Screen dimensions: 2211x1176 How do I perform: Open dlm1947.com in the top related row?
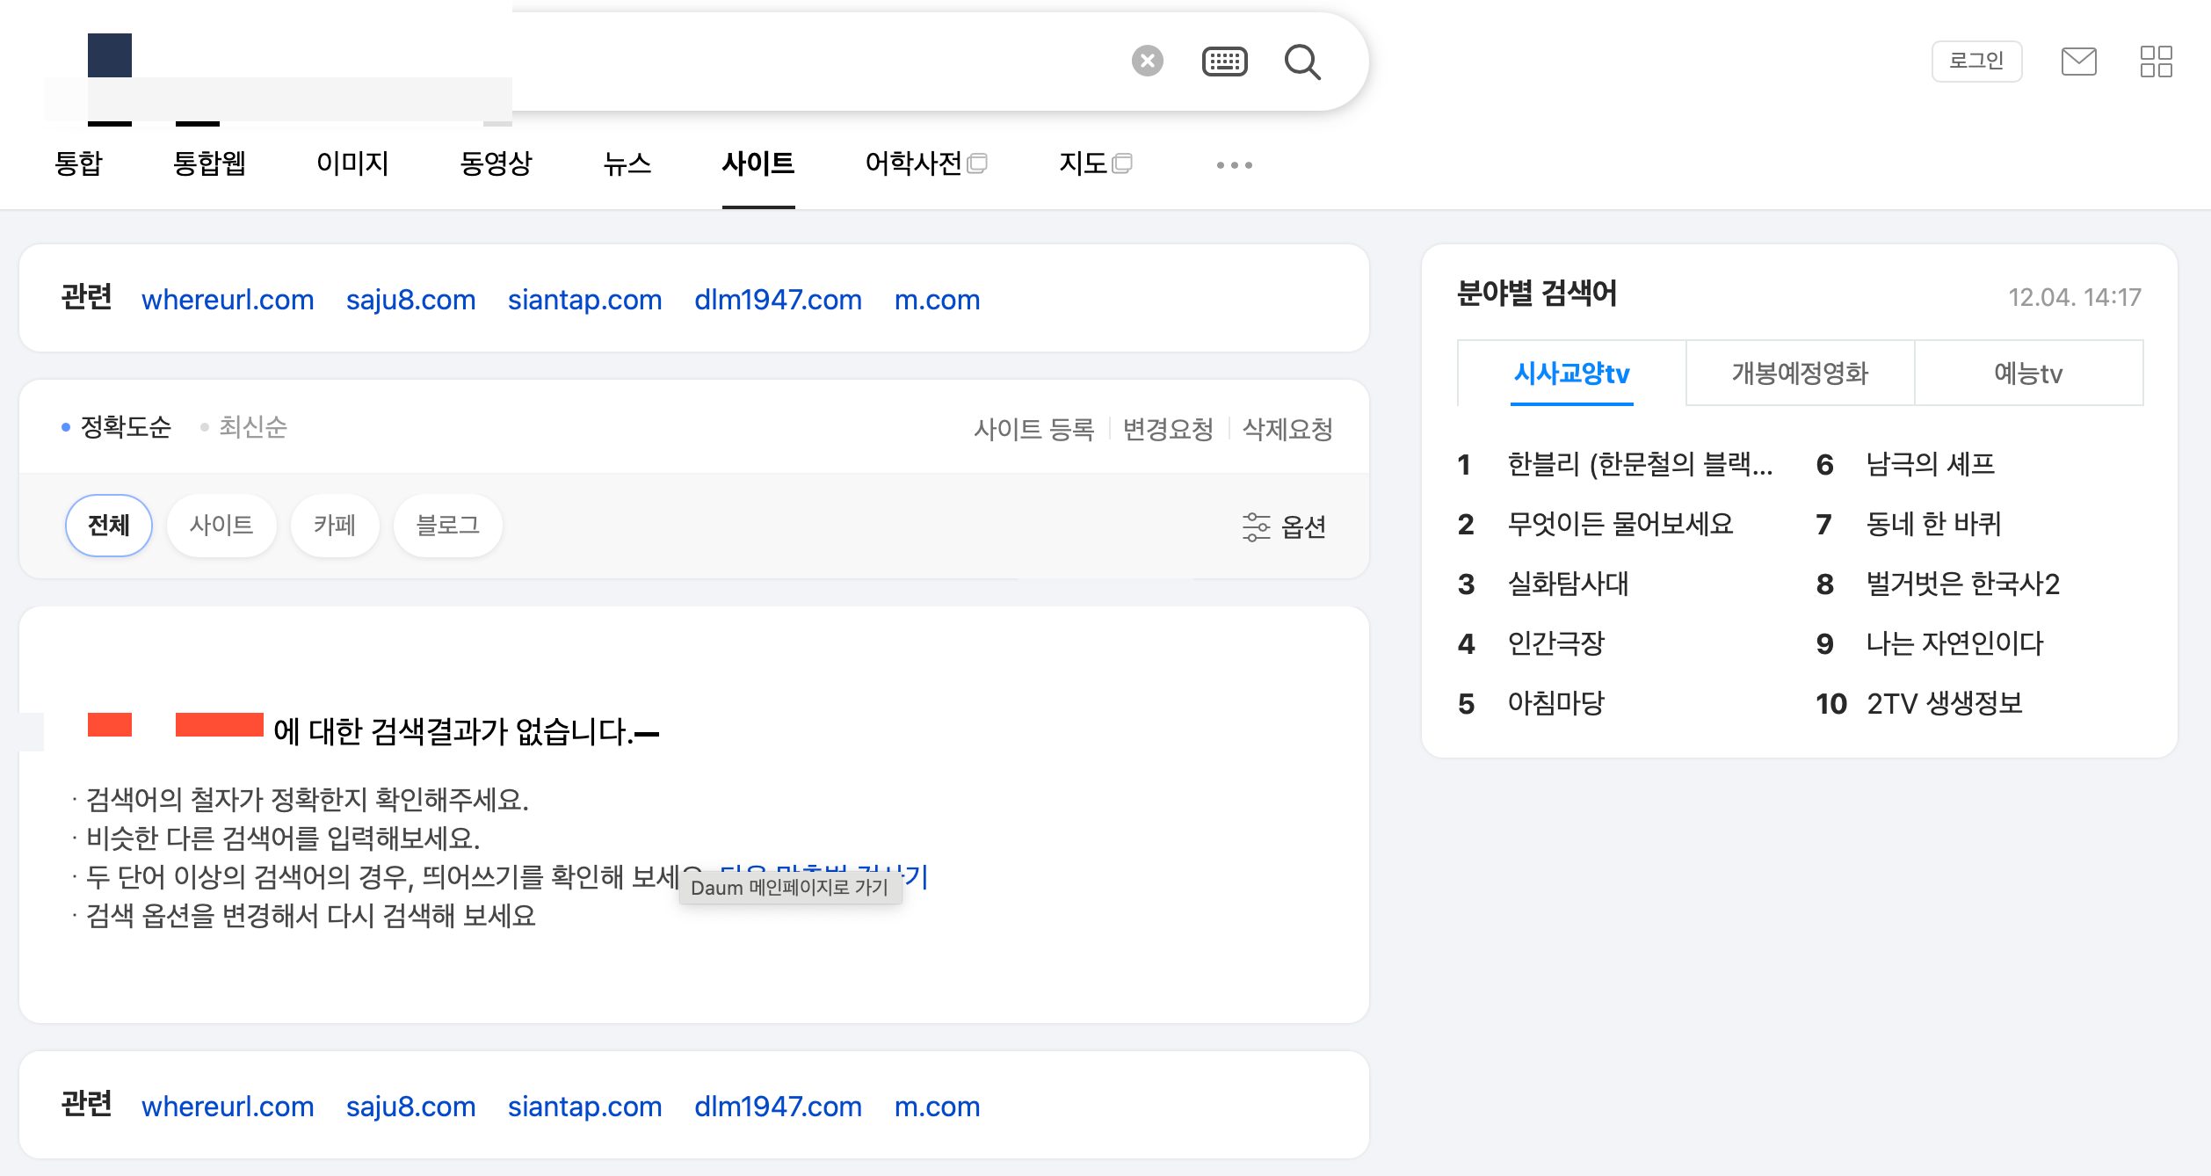[778, 300]
